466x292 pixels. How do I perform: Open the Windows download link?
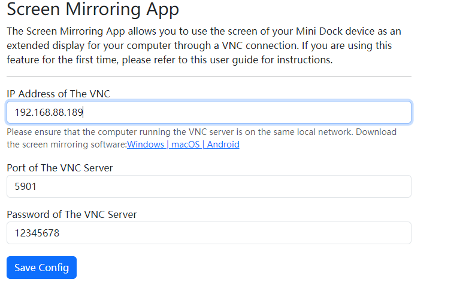pyautogui.click(x=146, y=145)
